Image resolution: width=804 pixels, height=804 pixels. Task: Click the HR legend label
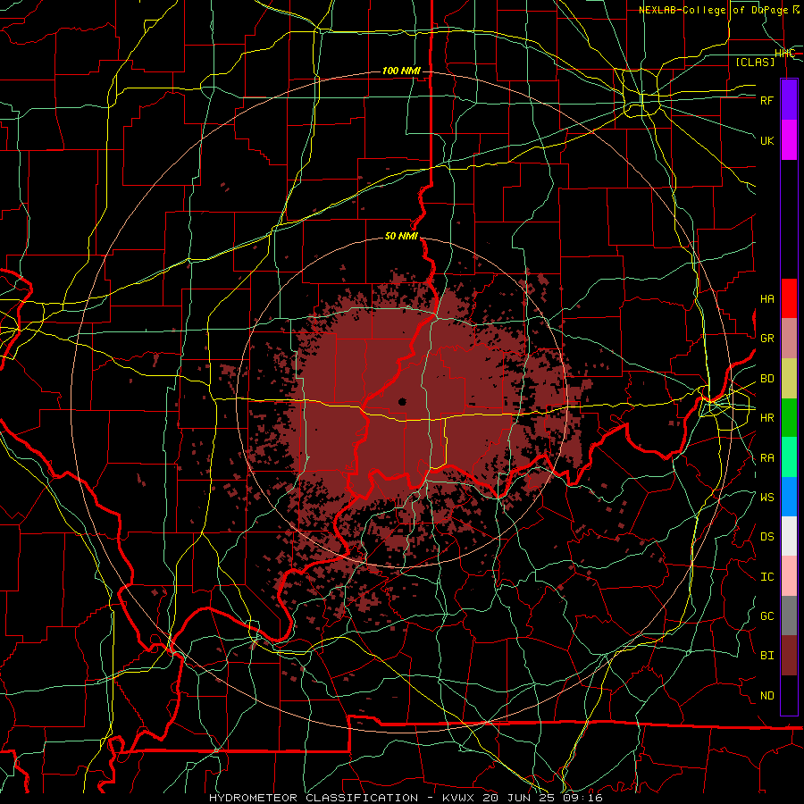tap(767, 418)
